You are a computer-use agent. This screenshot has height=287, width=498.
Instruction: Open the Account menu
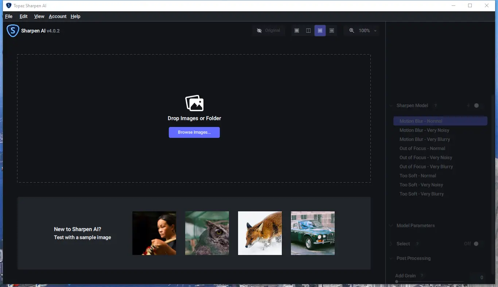[x=58, y=16]
